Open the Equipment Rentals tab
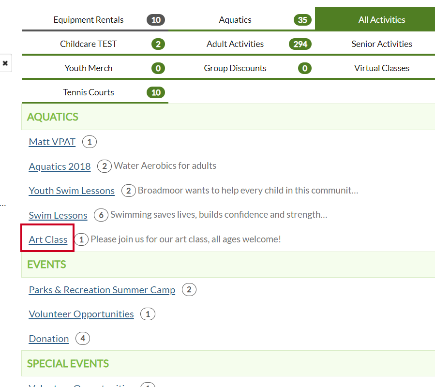435x387 pixels. point(95,20)
